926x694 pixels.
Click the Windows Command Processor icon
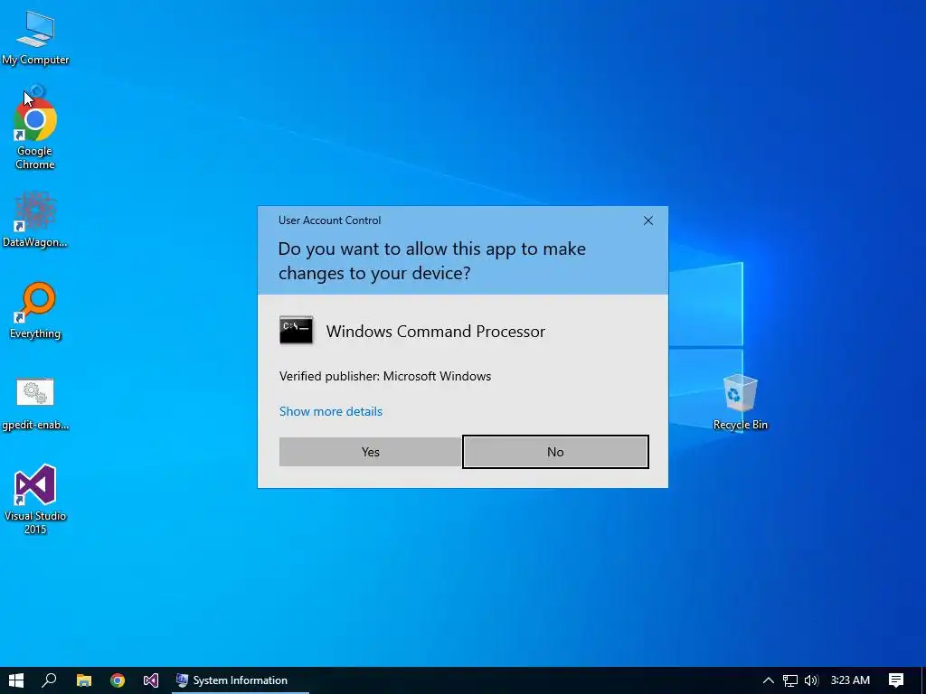coord(296,331)
